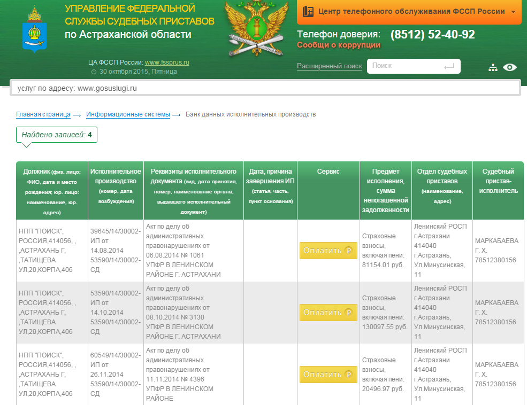The image size is (527, 405).
Task: Open the site map icon
Action: 493,67
